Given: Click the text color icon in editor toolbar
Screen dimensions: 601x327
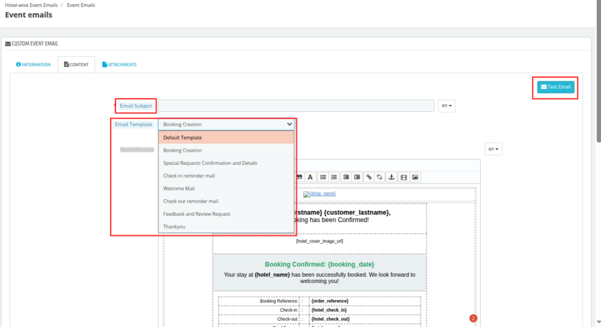Looking at the screenshot, I should tap(310, 177).
